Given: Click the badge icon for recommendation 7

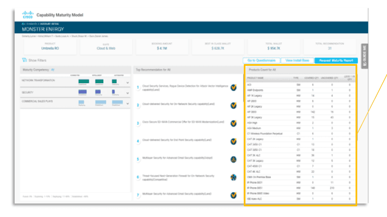Looking at the screenshot, I should tap(234, 195).
